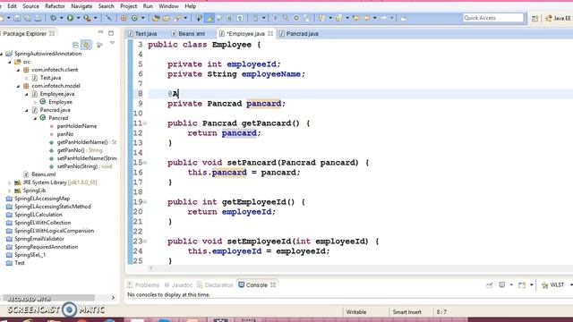Open the Package Explorer View Menu triangle
Image resolution: width=573 pixels, height=322 pixels.
tap(112, 43)
